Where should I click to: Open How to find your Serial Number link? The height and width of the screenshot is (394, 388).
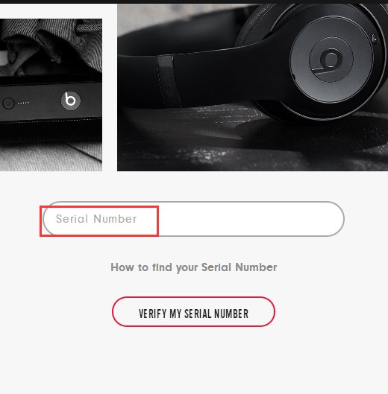click(x=193, y=267)
